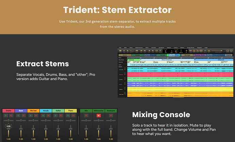Solo the Piano channel

[68, 115]
